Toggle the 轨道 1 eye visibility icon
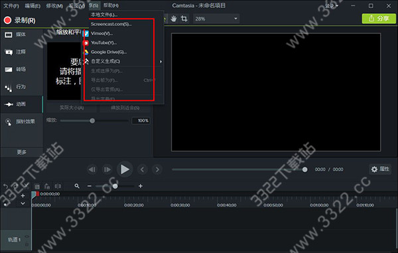This screenshot has width=398, height=253. [27, 236]
